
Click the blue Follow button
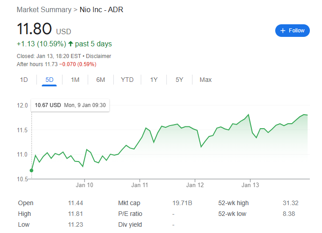292,31
